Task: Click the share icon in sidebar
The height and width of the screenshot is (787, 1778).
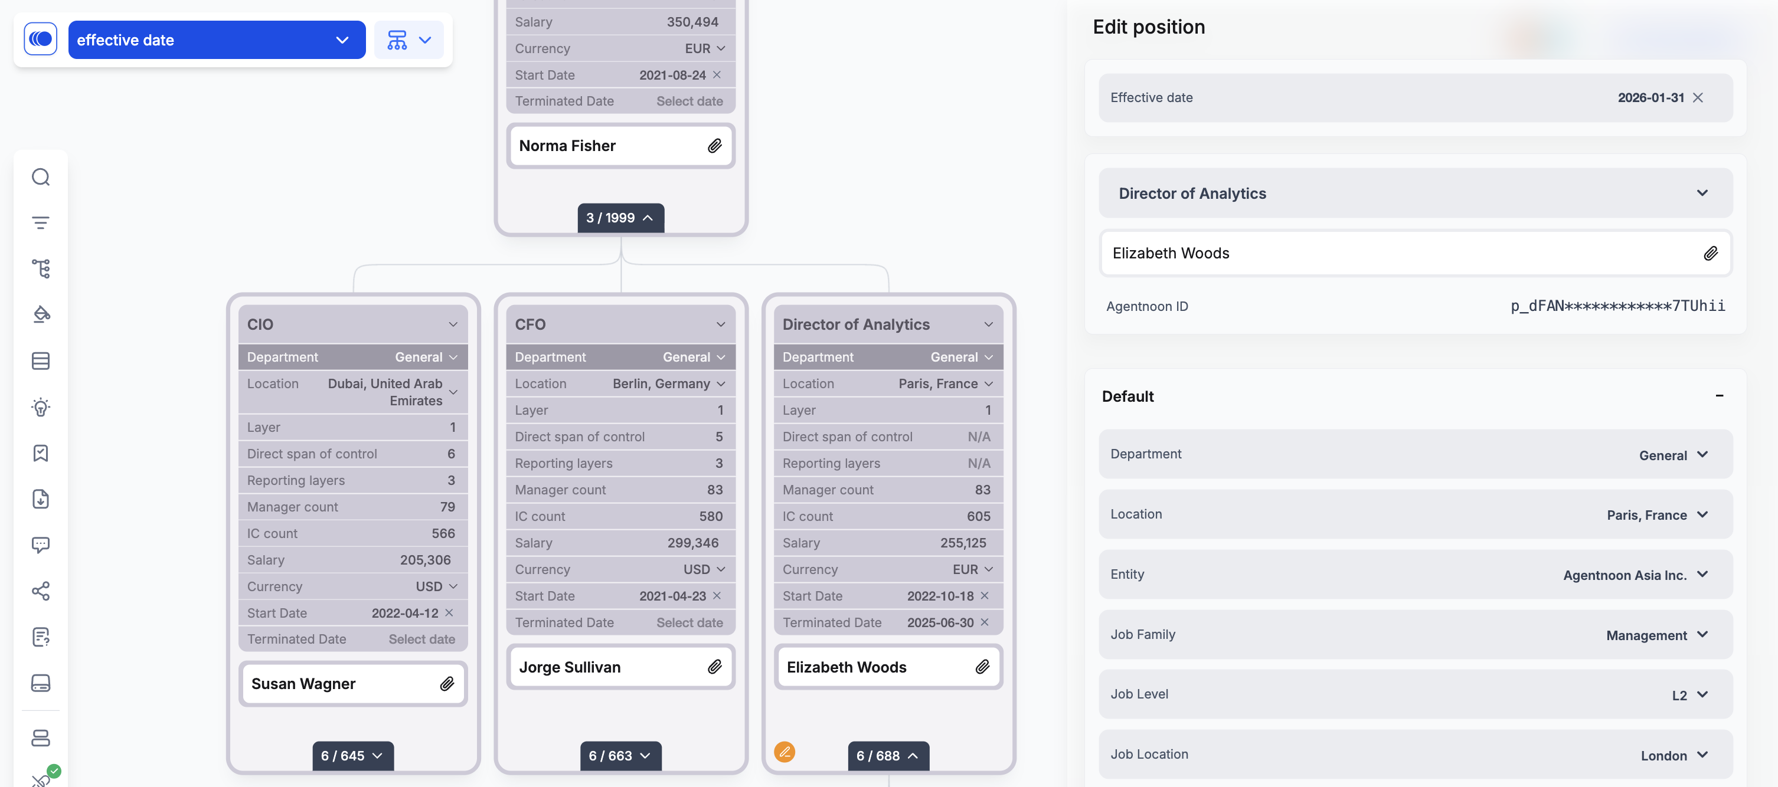Action: coord(41,591)
